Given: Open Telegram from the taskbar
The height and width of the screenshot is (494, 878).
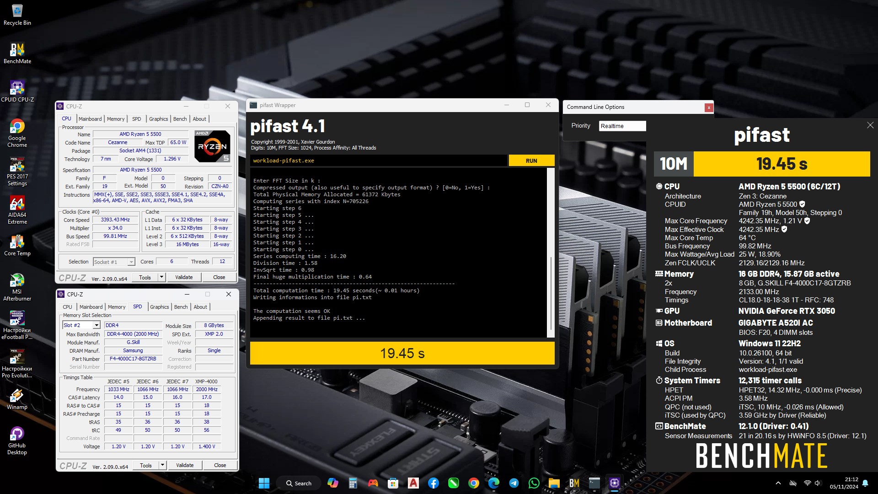Looking at the screenshot, I should (514, 483).
